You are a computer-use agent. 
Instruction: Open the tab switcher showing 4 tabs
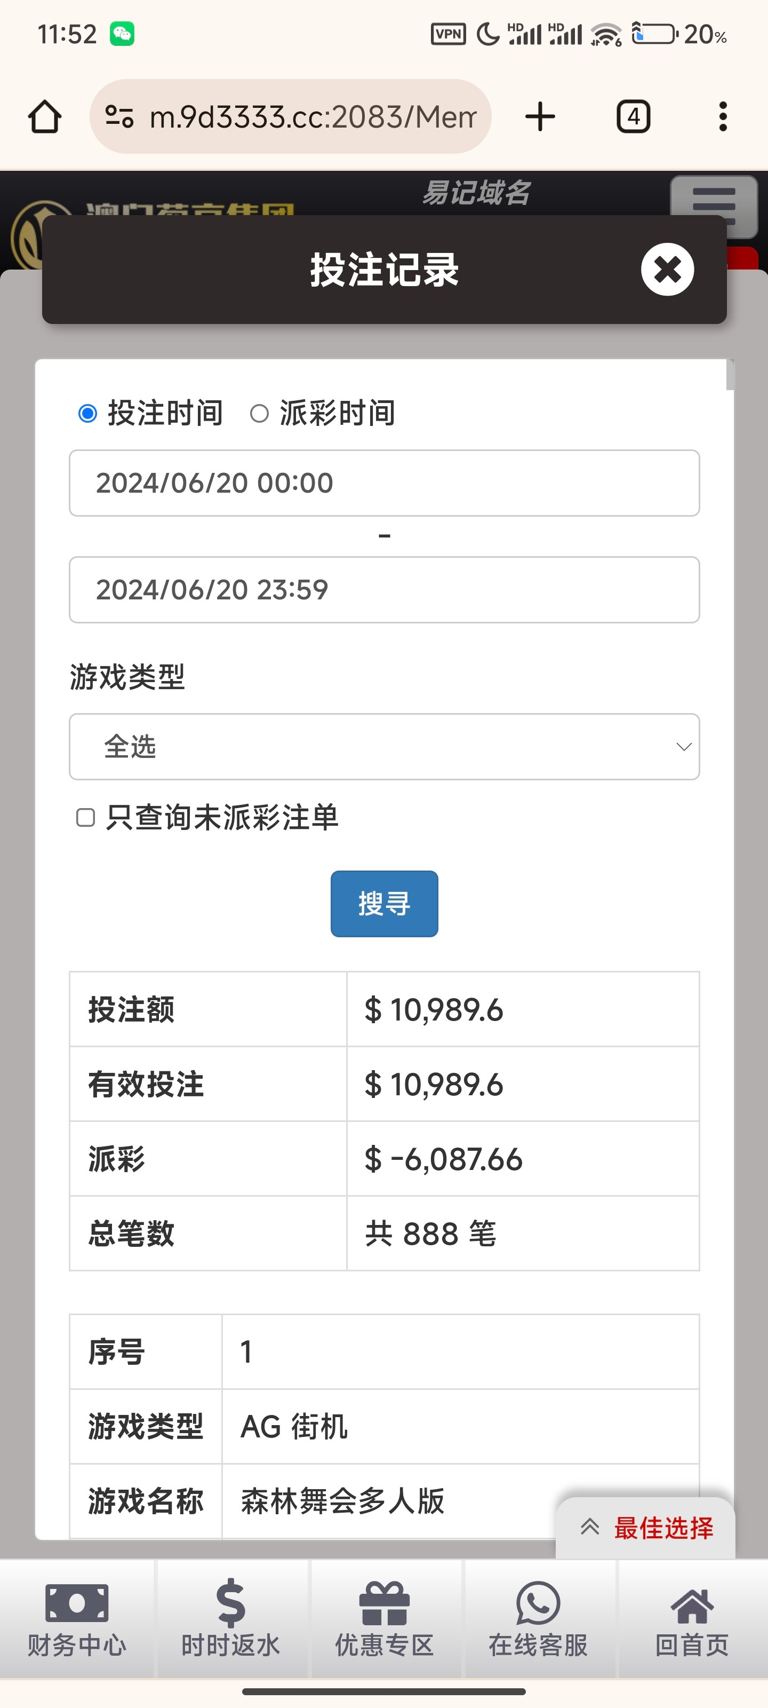pyautogui.click(x=633, y=117)
